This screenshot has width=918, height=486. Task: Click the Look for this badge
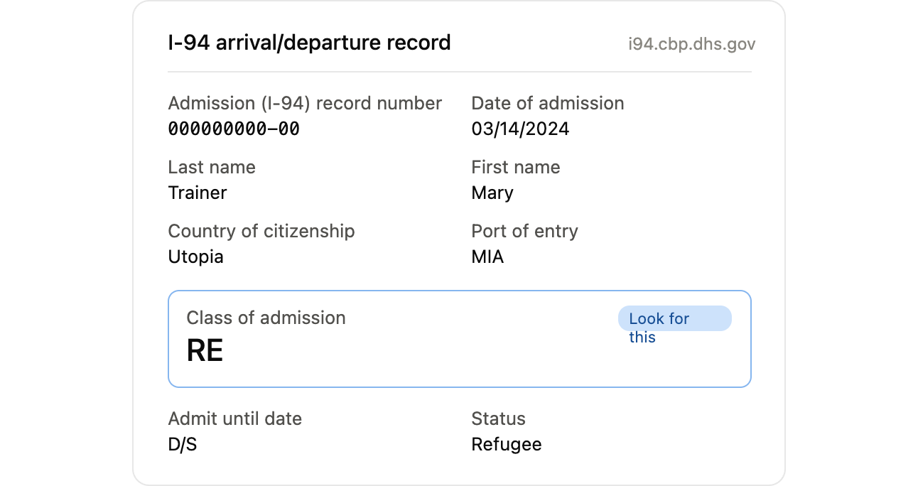(x=674, y=318)
